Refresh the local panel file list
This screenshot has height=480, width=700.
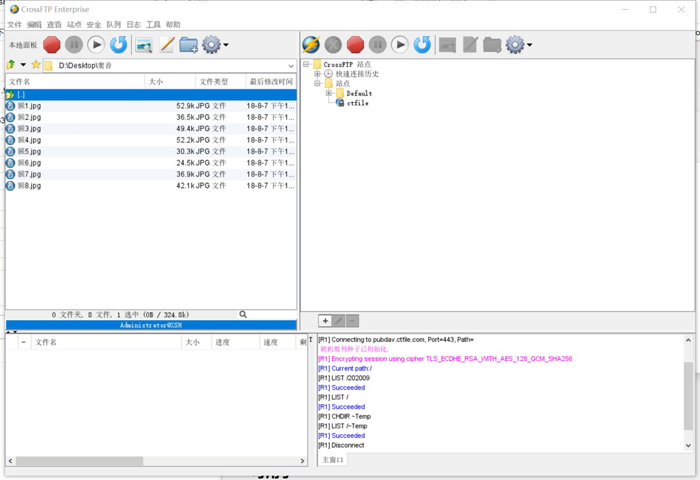(x=118, y=45)
